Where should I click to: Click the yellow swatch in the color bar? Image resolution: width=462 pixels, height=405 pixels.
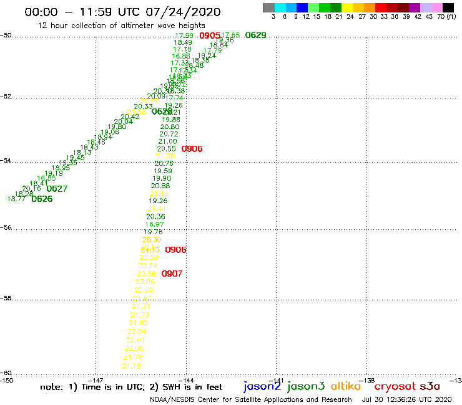click(x=347, y=7)
